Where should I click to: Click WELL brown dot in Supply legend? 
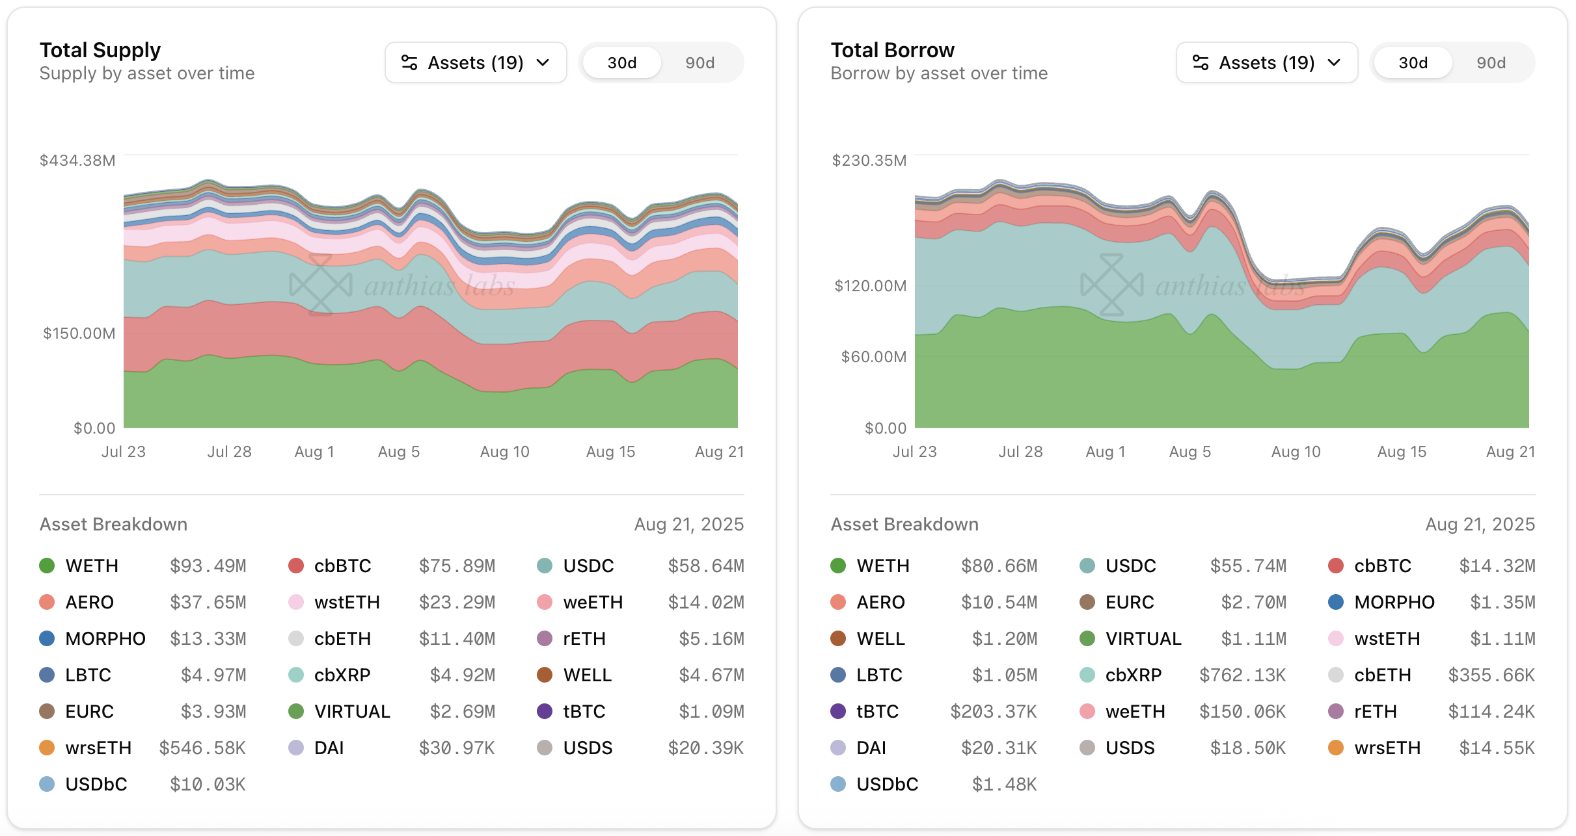[x=545, y=675]
